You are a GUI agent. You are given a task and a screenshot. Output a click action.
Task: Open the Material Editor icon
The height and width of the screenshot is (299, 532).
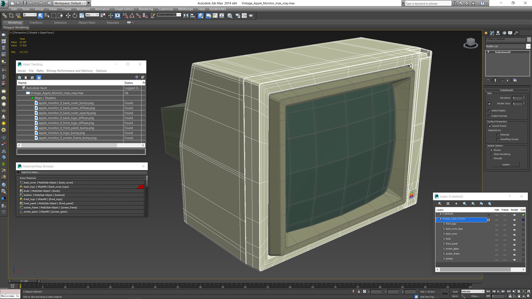230,16
